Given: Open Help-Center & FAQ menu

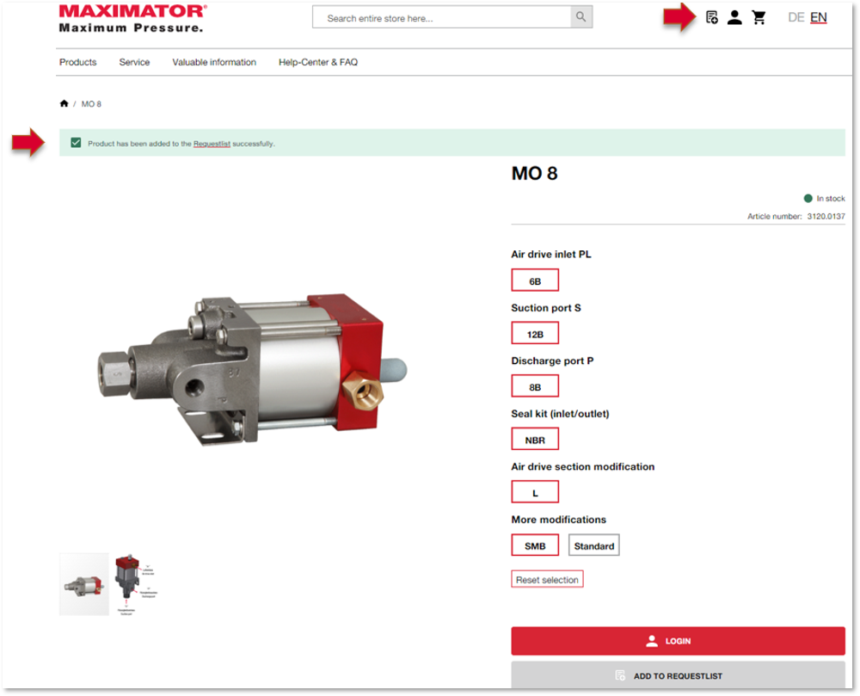Looking at the screenshot, I should point(318,62).
